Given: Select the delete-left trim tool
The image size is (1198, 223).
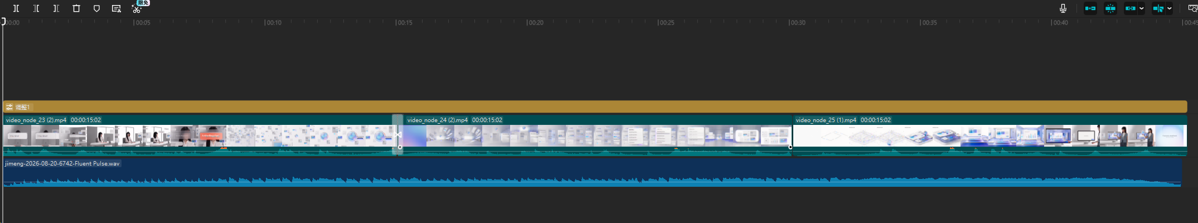Looking at the screenshot, I should point(36,8).
